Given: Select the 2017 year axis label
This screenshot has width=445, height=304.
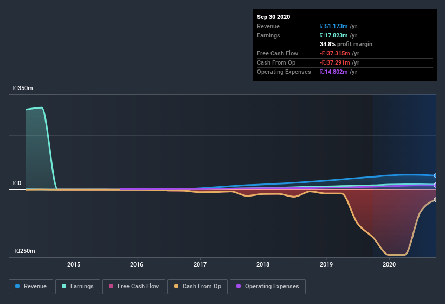Looking at the screenshot, I should click(x=200, y=265).
